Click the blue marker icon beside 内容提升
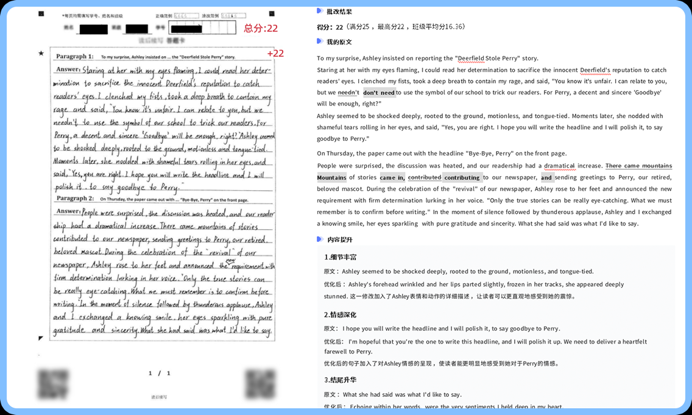The width and height of the screenshot is (692, 415). (320, 239)
